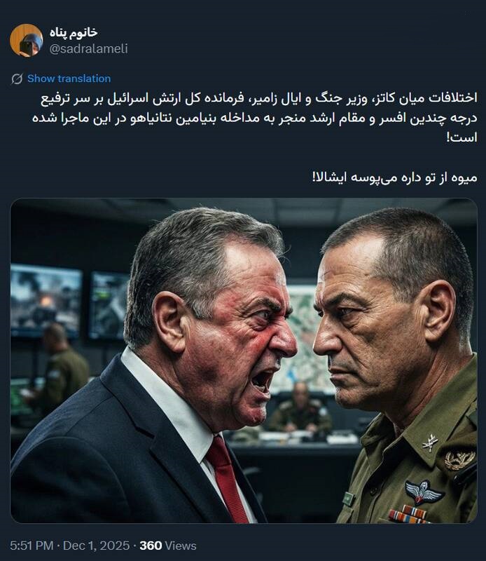Click the background monitor showing explosion
Screen dimensions: 486x561
click(x=46, y=301)
